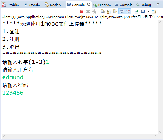Viewport: 163px width, 140px height.
Task: Click the '请输入数字(1-3)' prompt line
Action: 26,62
